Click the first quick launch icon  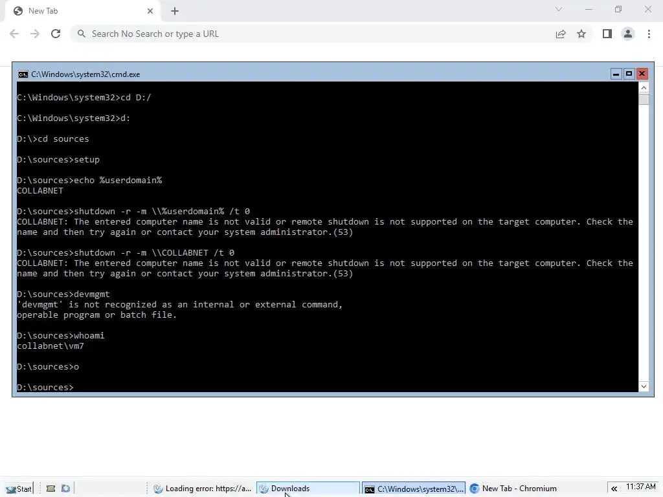(51, 489)
